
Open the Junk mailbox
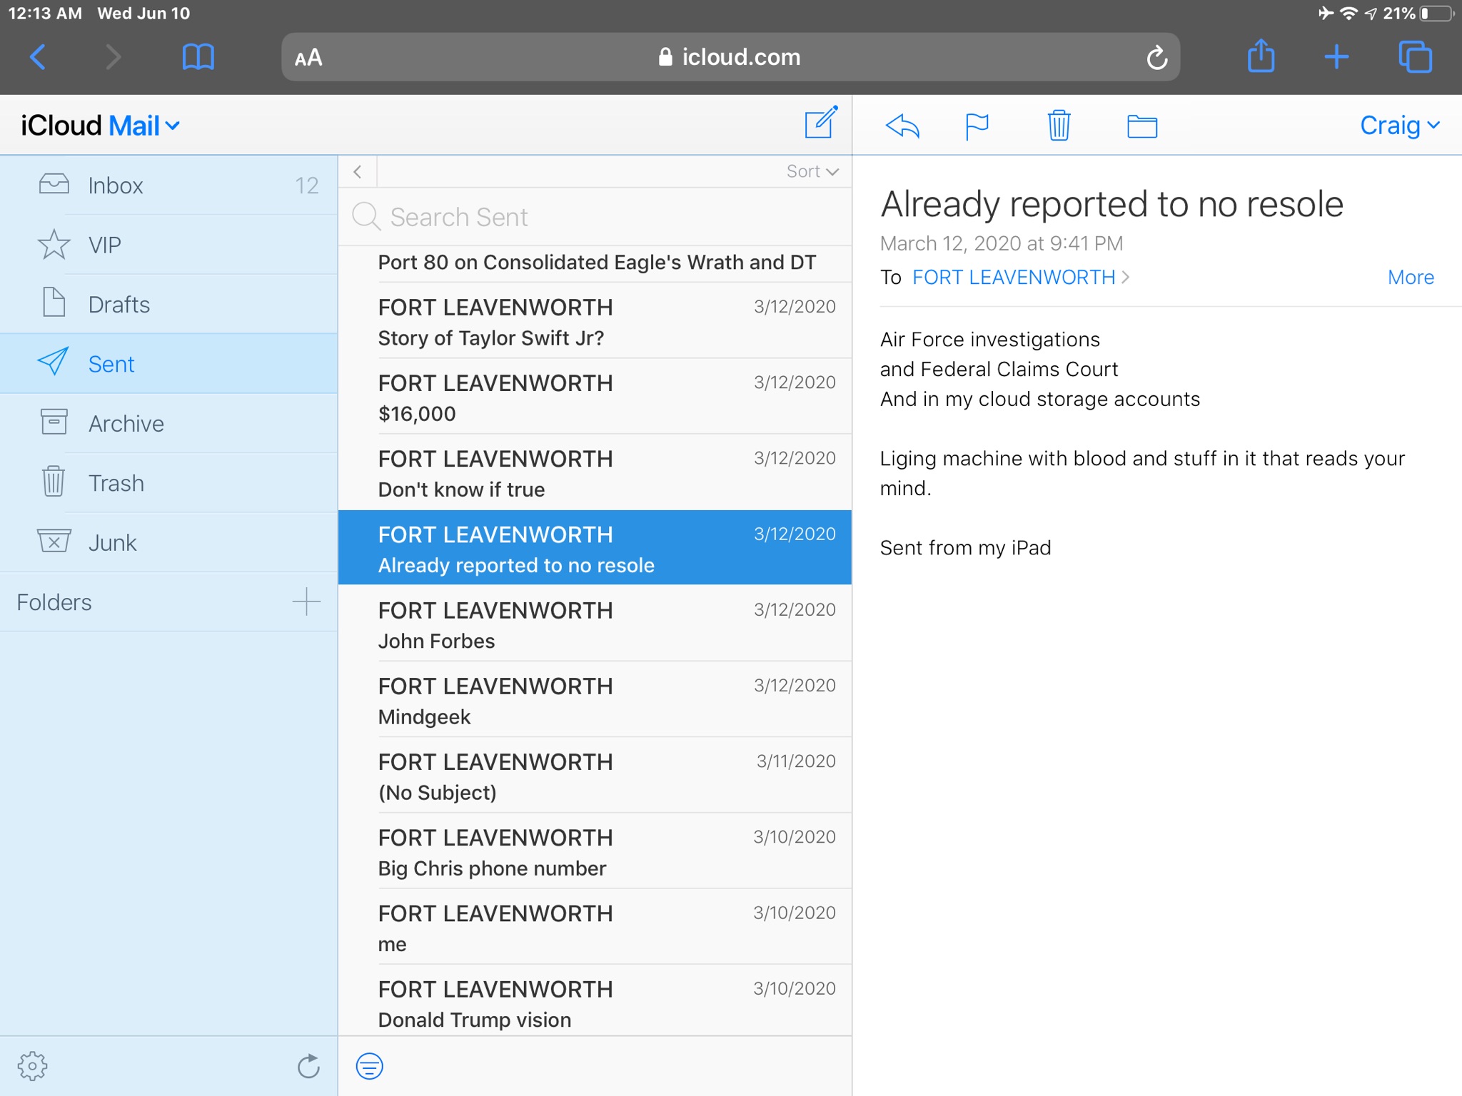click(x=168, y=542)
